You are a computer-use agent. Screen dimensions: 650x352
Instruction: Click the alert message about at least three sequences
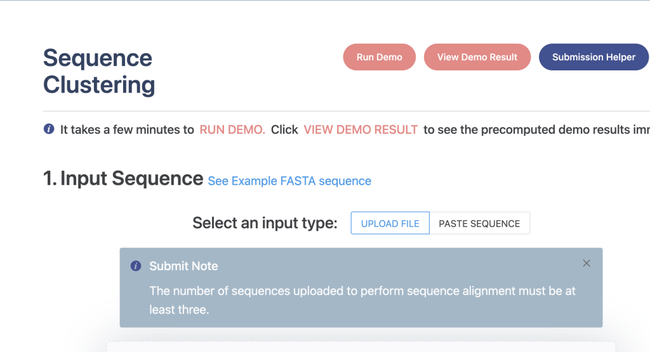tap(362, 300)
